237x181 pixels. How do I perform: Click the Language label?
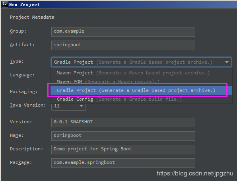click(22, 75)
